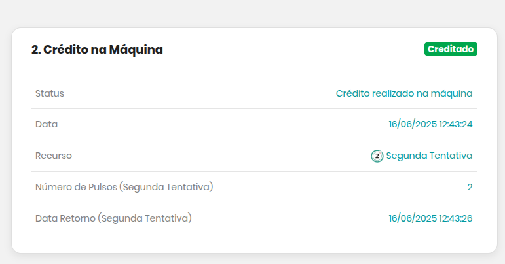The image size is (505, 264).
Task: Click the Segunda Tentativa circular 2 icon
Action: (377, 156)
